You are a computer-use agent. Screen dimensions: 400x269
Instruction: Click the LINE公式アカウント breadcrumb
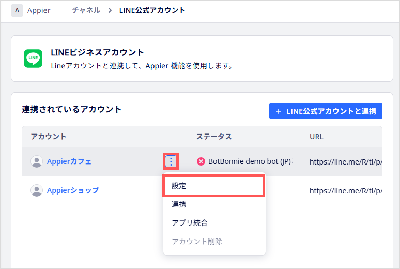click(152, 10)
